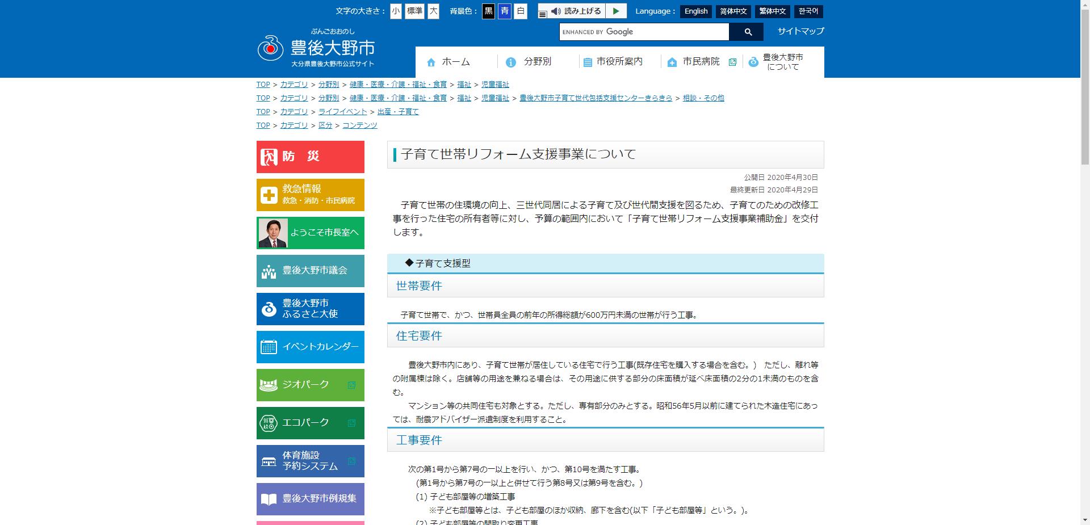
Task: Select the ホーム home icon
Action: click(430, 62)
